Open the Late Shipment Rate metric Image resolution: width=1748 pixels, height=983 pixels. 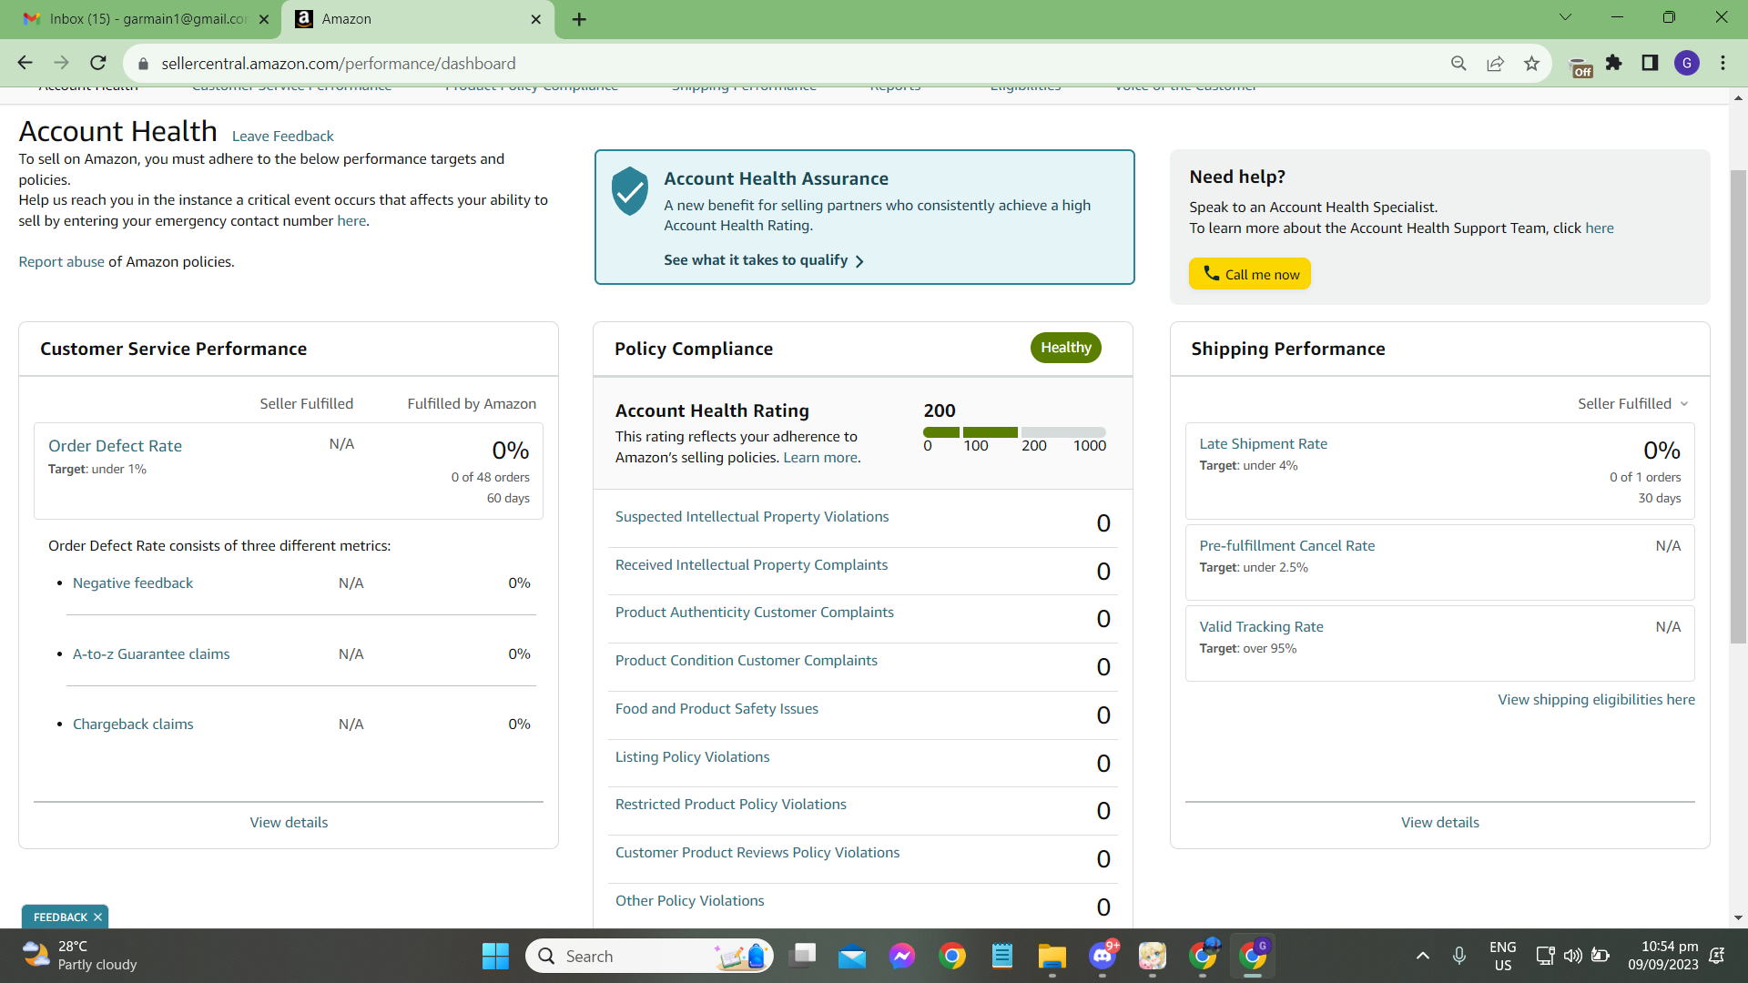point(1264,443)
